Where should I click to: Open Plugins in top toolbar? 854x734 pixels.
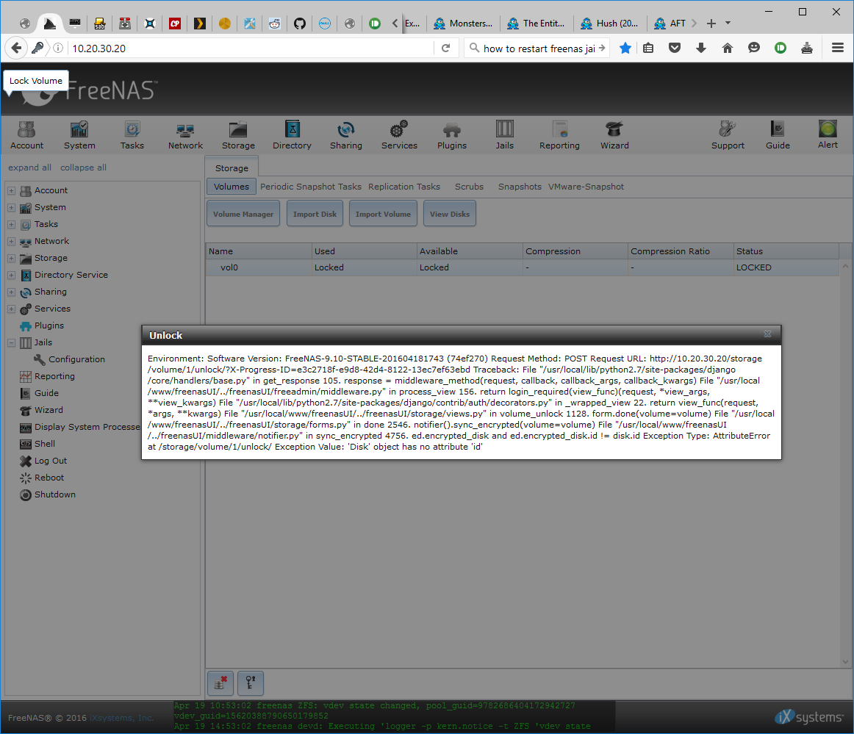(x=451, y=135)
